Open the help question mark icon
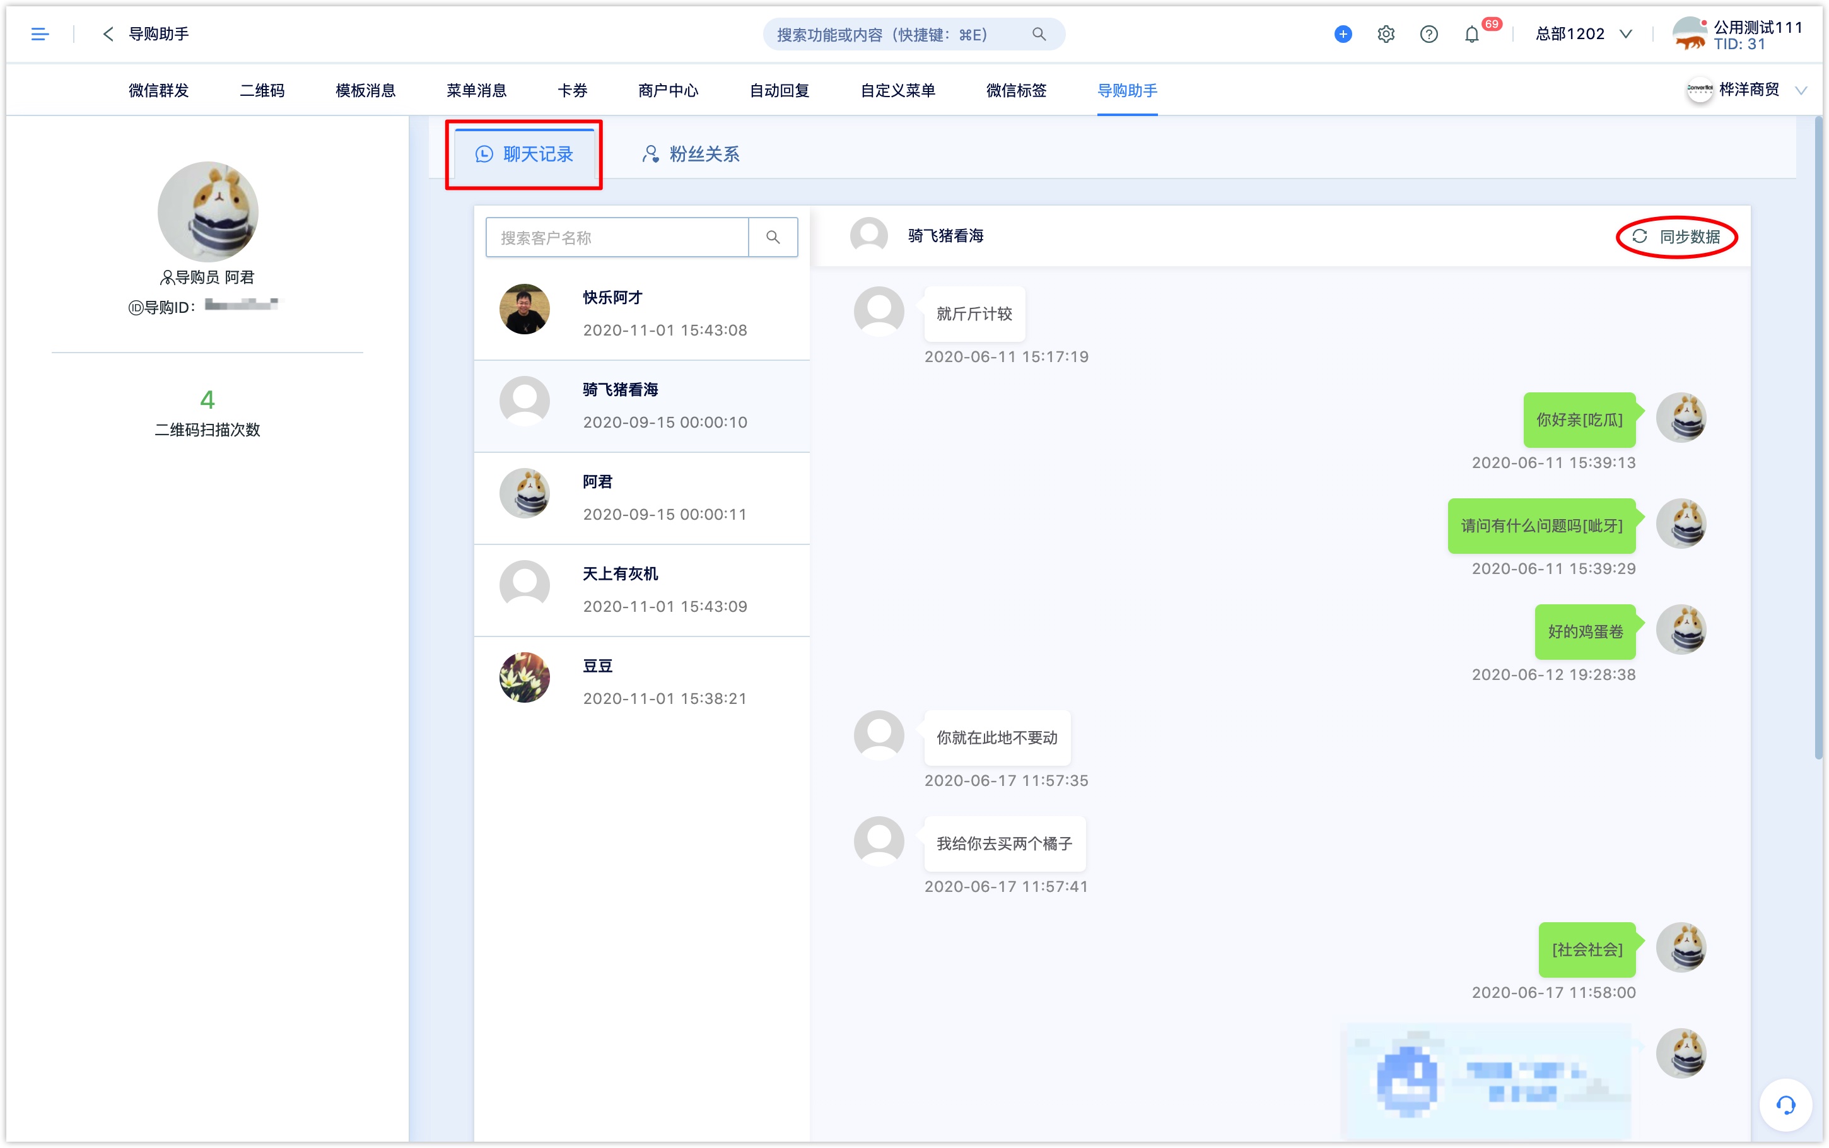This screenshot has height=1148, width=1829. 1429,34
